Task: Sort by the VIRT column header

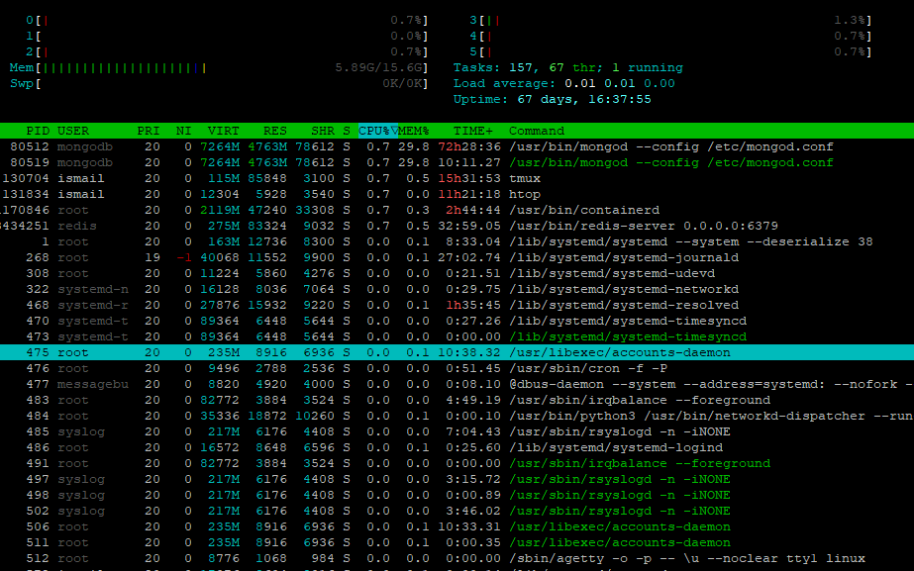Action: pos(223,131)
